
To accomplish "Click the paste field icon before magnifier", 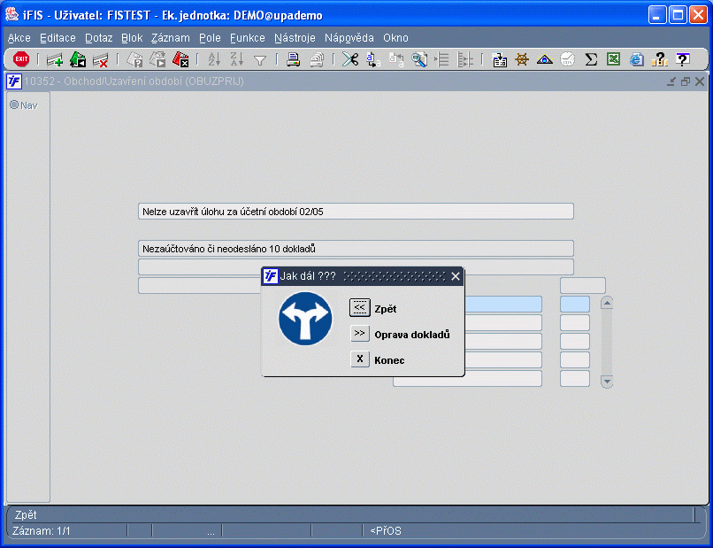I will click(x=396, y=59).
